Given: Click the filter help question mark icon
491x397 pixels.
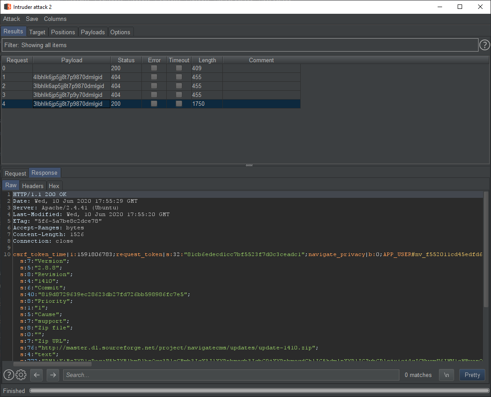Looking at the screenshot, I should (485, 45).
